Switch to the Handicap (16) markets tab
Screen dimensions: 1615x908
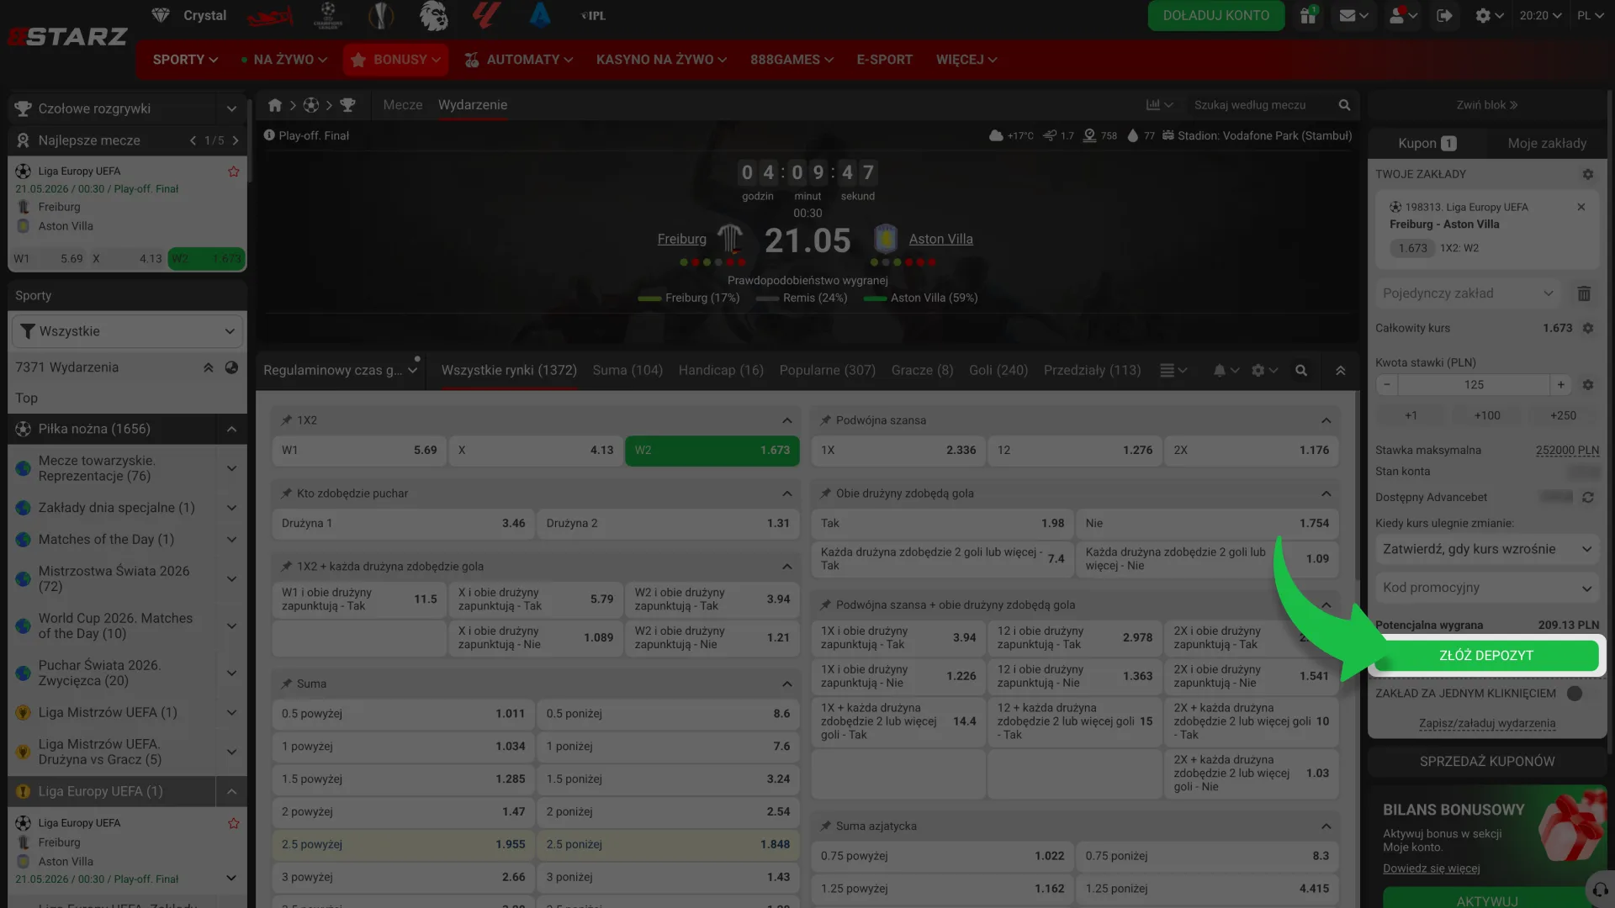pos(721,371)
